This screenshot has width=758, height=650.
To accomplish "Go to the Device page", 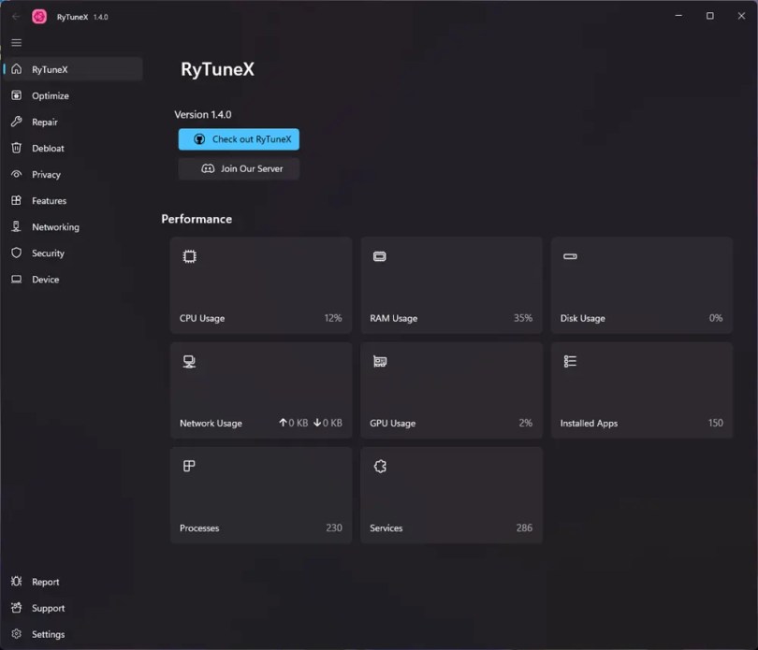I will coord(73,279).
